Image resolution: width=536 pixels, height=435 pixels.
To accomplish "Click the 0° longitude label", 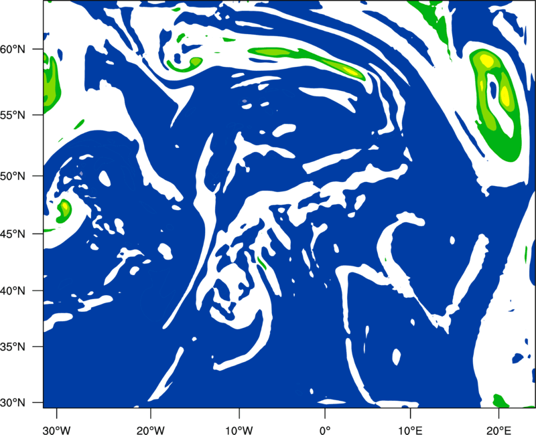I will [x=325, y=430].
